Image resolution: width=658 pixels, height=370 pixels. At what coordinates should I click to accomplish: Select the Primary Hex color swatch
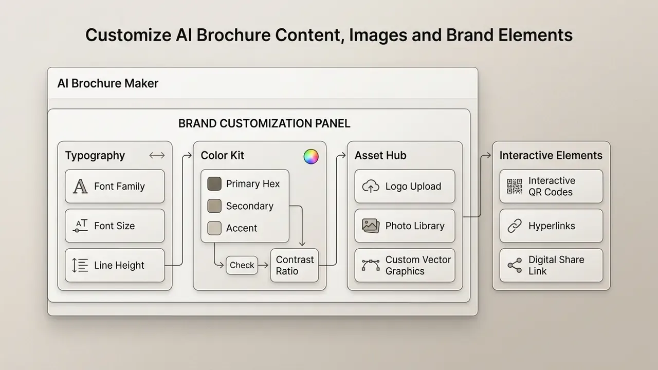[x=214, y=184]
